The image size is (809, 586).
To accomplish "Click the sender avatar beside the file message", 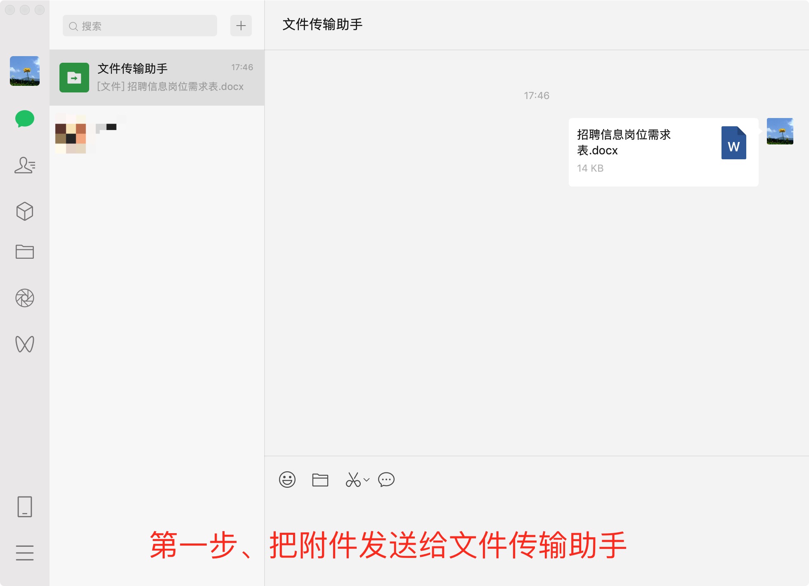I will click(780, 131).
